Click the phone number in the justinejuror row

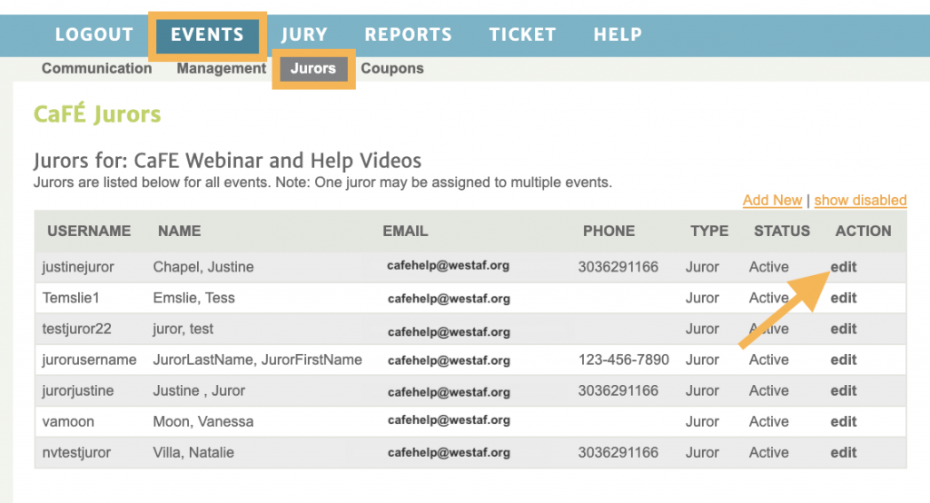click(x=618, y=267)
